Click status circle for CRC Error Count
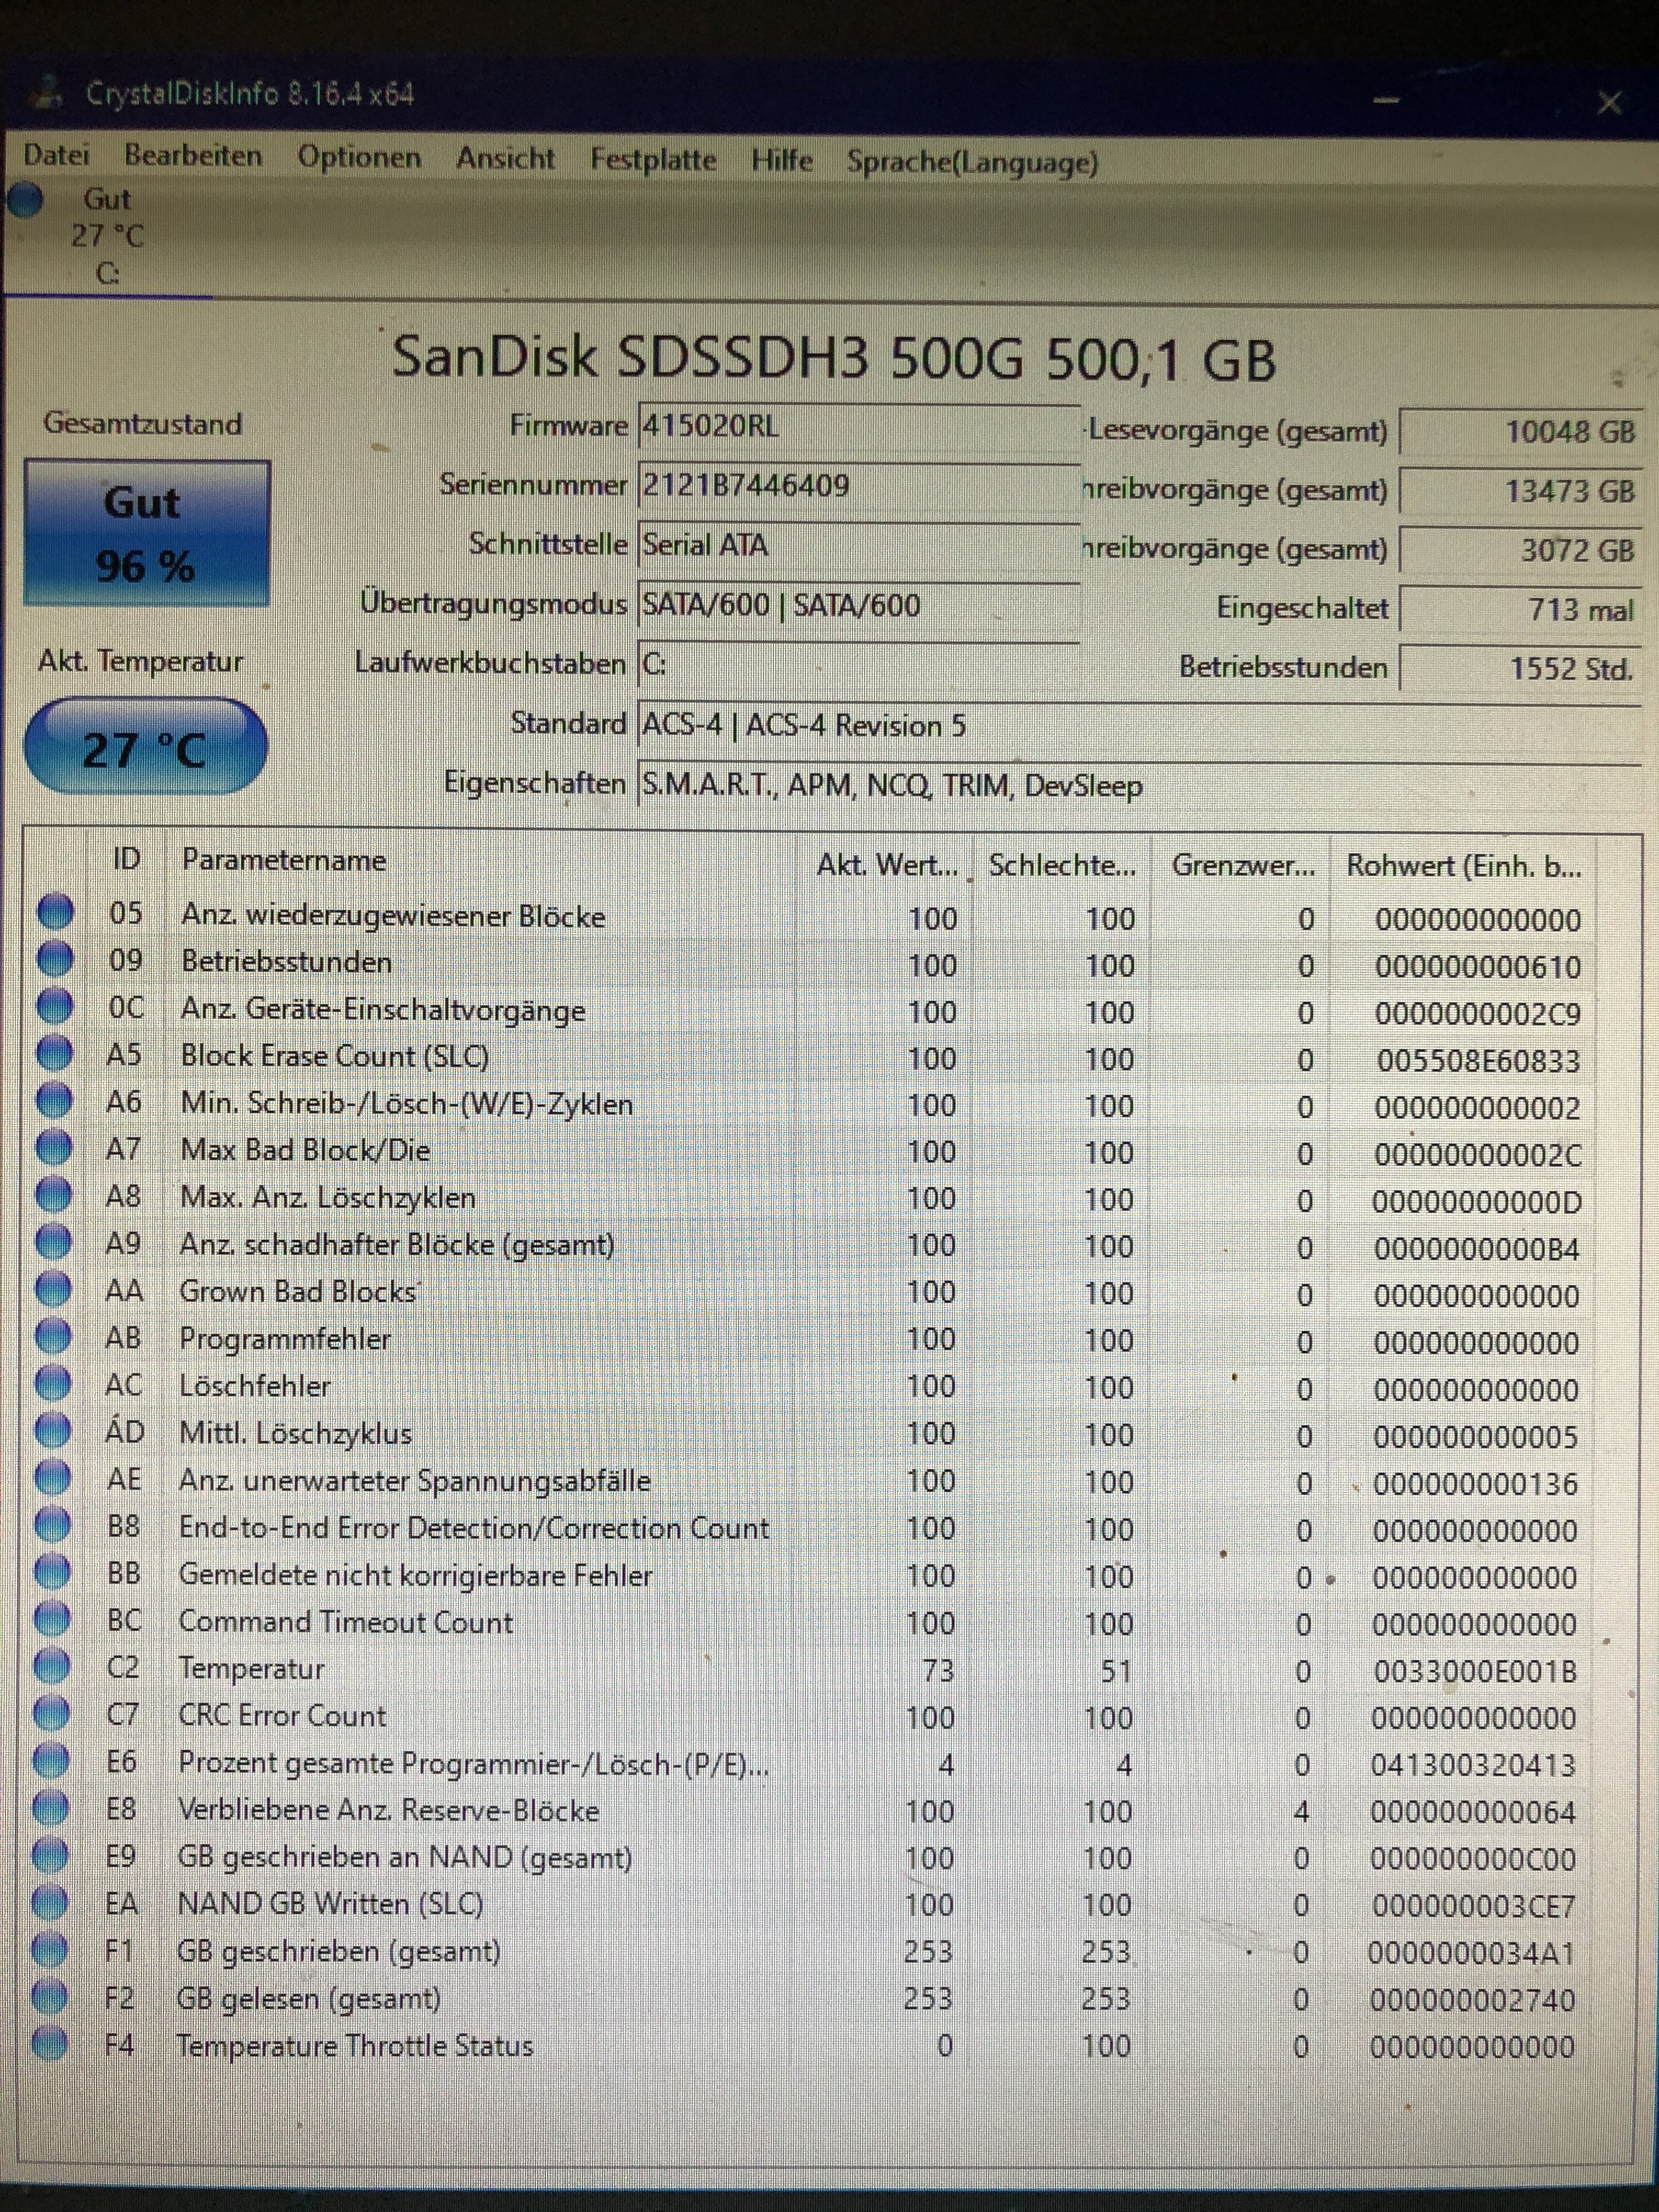The width and height of the screenshot is (1659, 2212). (x=52, y=1714)
